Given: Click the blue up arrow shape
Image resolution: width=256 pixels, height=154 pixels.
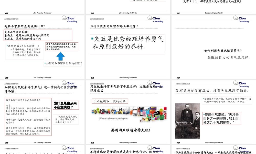Looking at the screenshot, I should point(60,56).
